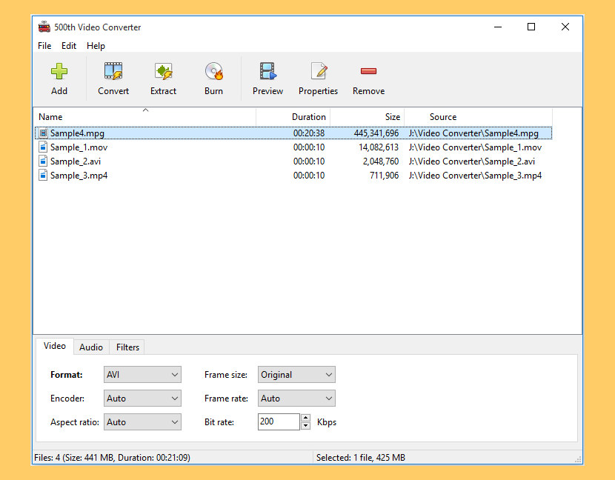The height and width of the screenshot is (480, 615).
Task: Open the Encoder dropdown set to Auto
Action: 142,398
